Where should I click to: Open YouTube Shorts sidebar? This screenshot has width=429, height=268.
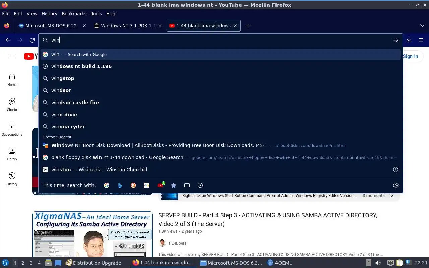pyautogui.click(x=12, y=105)
